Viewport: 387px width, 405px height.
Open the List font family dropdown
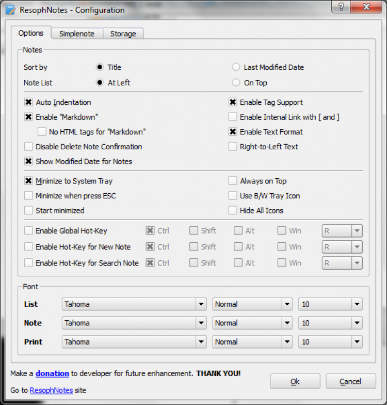pyautogui.click(x=201, y=304)
